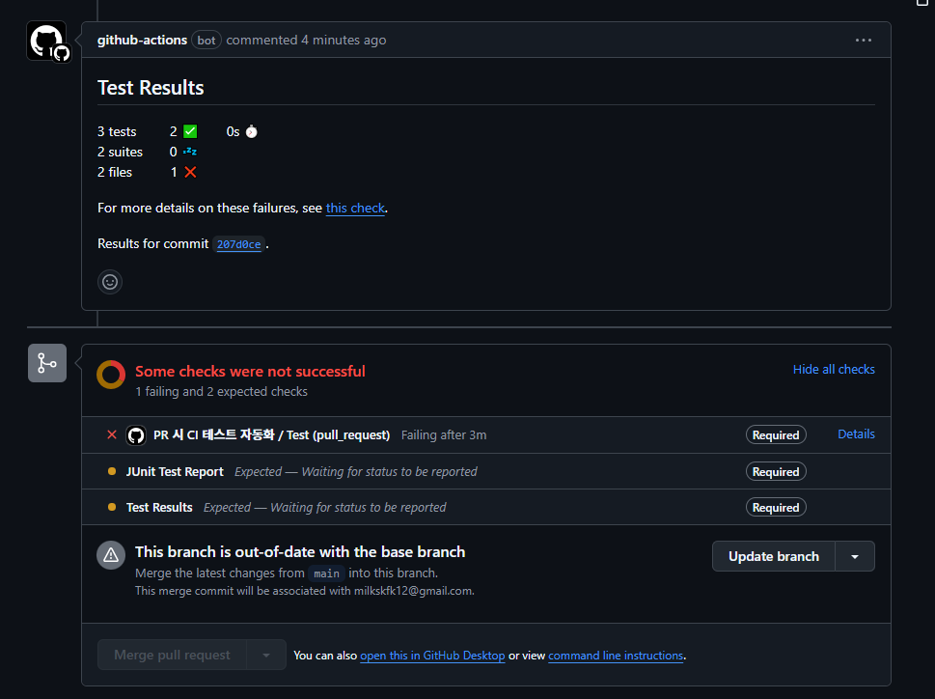The width and height of the screenshot is (935, 699).
Task: Click the github-actions bot avatar
Action: [x=46, y=41]
